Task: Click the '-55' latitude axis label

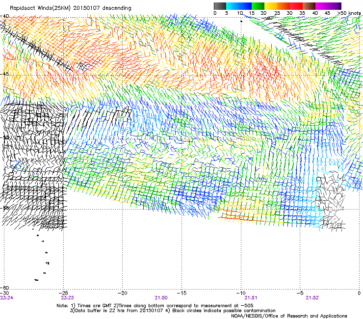Action: pos(4,208)
